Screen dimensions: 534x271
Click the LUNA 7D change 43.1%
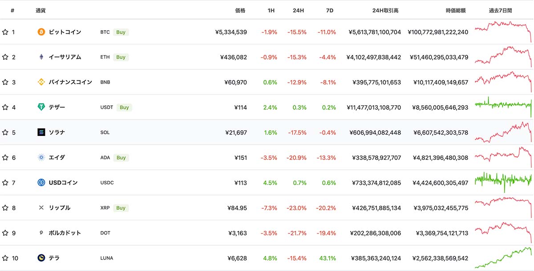(x=327, y=258)
